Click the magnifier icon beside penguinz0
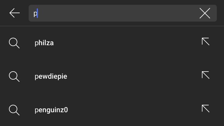The height and width of the screenshot is (126, 224). pos(14,110)
